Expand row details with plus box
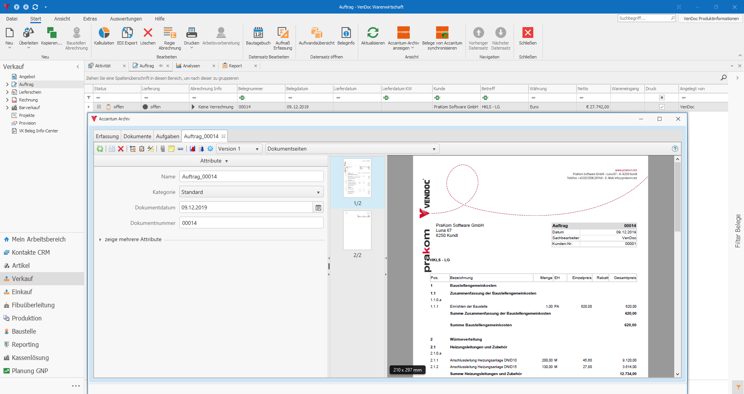This screenshot has height=394, width=744. pos(99,107)
